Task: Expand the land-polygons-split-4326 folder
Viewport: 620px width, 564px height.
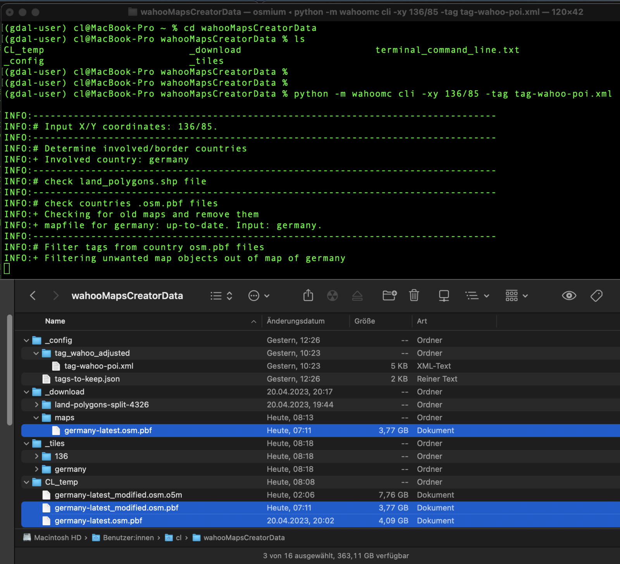Action: pyautogui.click(x=36, y=405)
